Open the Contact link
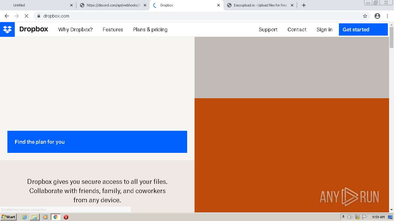394x221 pixels. pos(297,29)
